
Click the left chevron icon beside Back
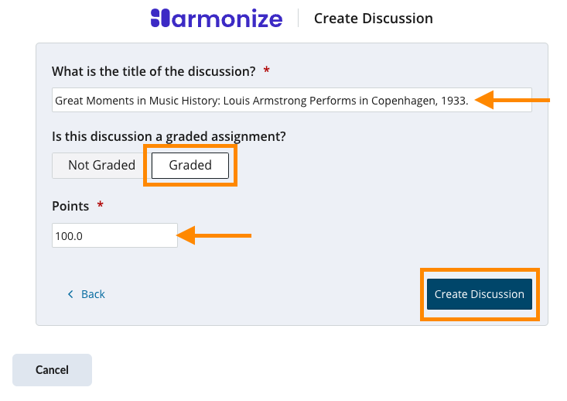point(70,294)
